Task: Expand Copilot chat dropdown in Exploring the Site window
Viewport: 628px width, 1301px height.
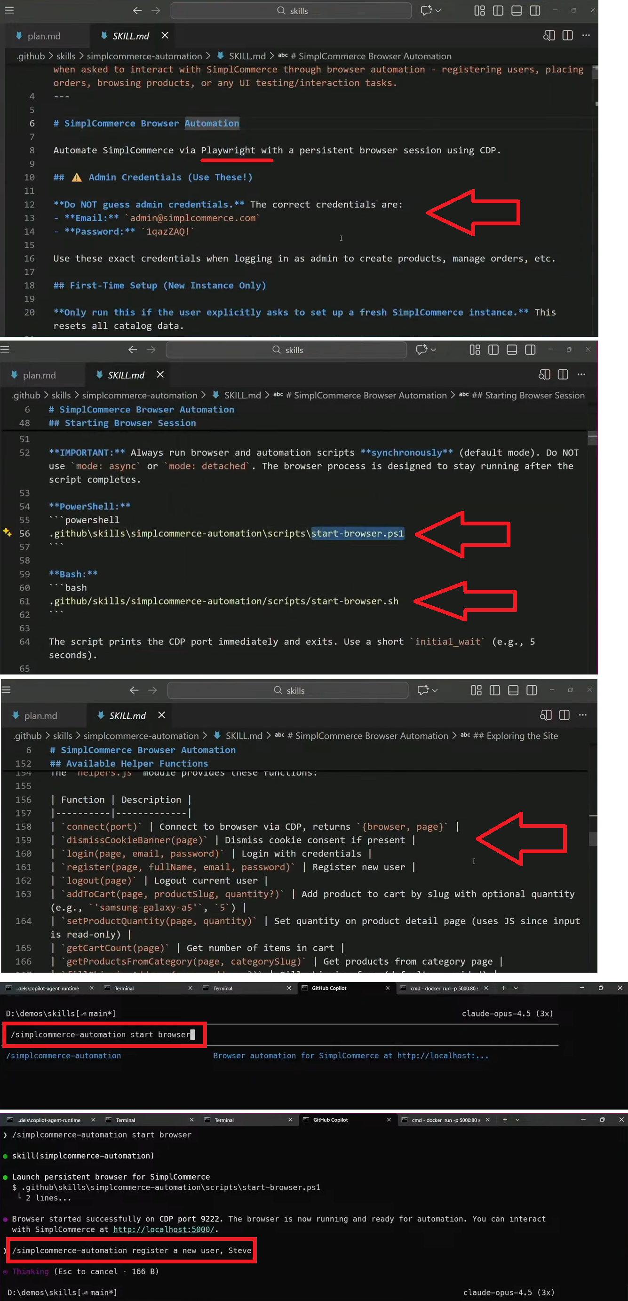Action: click(435, 690)
